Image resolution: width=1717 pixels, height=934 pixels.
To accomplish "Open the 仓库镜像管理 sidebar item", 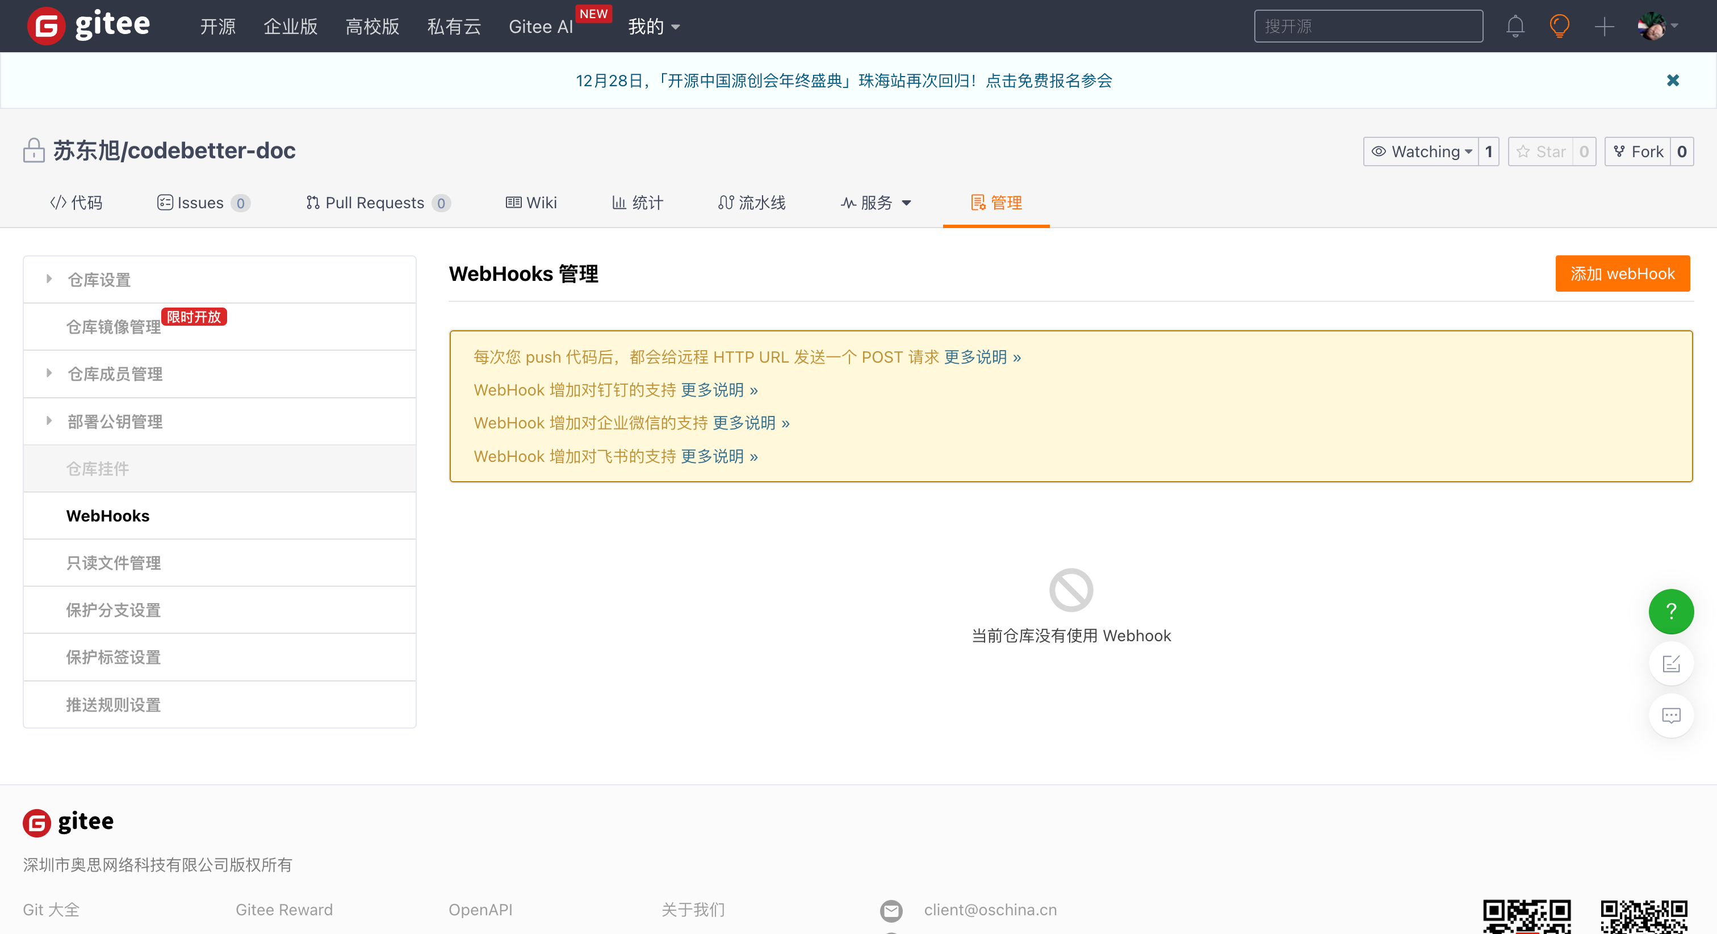I will 219,327.
